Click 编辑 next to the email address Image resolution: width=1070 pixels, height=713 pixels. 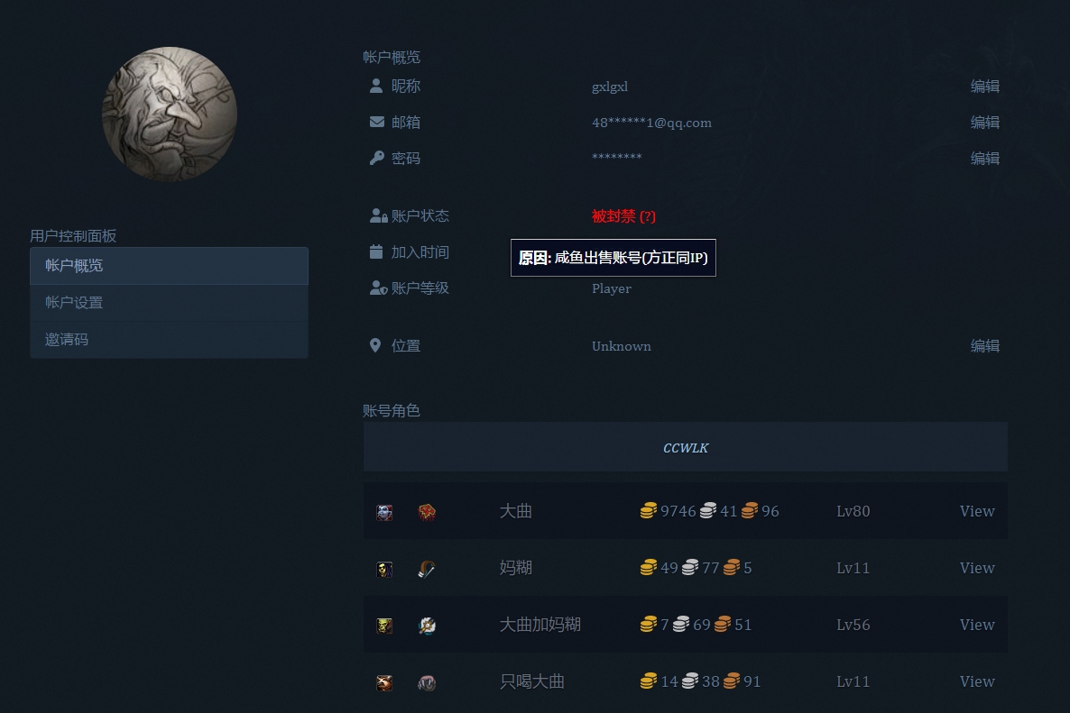click(985, 122)
